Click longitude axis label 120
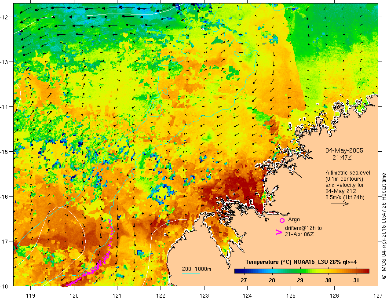Image resolution: width=387 pixels, height=299 pixels. pyautogui.click(x=74, y=295)
